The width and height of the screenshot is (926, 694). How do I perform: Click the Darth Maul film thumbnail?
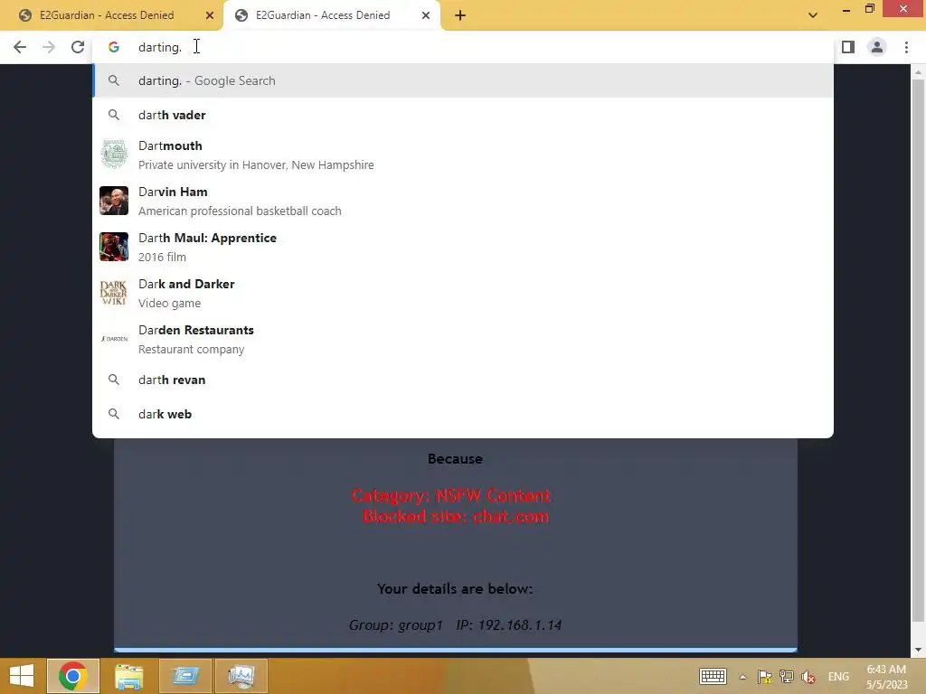(114, 247)
